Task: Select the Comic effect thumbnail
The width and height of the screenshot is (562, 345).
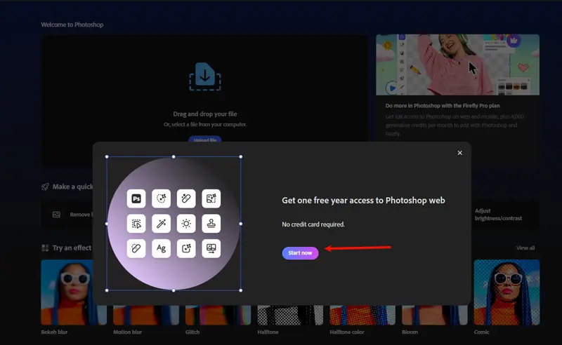Action: point(507,292)
